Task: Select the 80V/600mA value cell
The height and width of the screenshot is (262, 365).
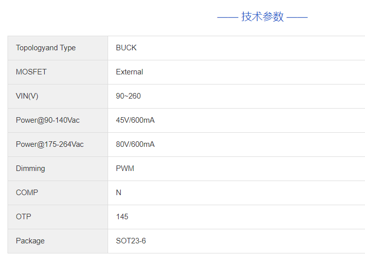Action: click(135, 144)
